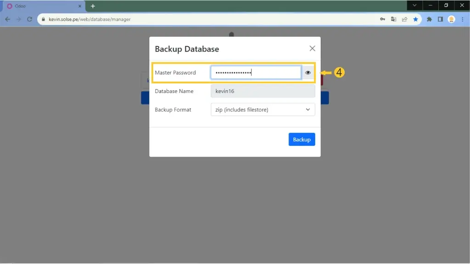Click the translate page icon
This screenshot has height=264, width=470.
[393, 19]
